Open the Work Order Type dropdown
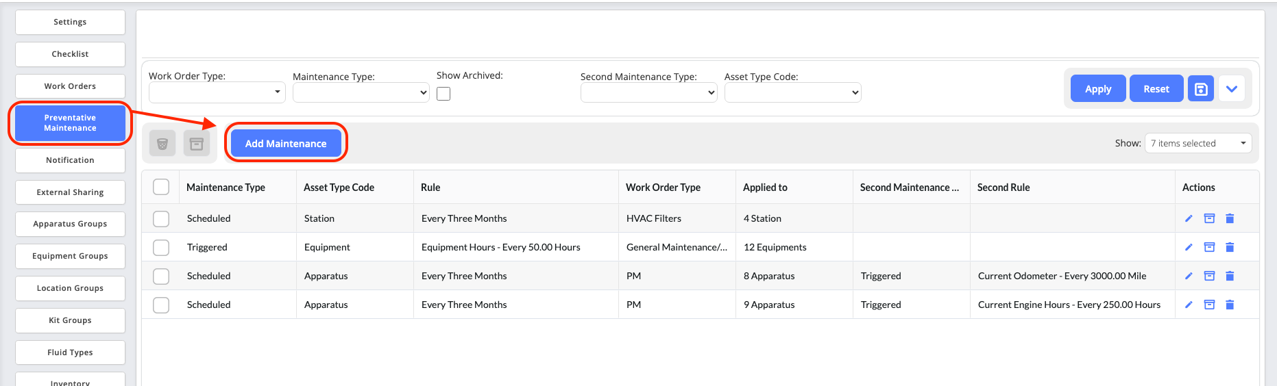The image size is (1277, 386). (x=217, y=92)
